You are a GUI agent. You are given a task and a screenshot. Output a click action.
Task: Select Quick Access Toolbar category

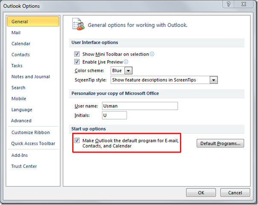coord(33,144)
